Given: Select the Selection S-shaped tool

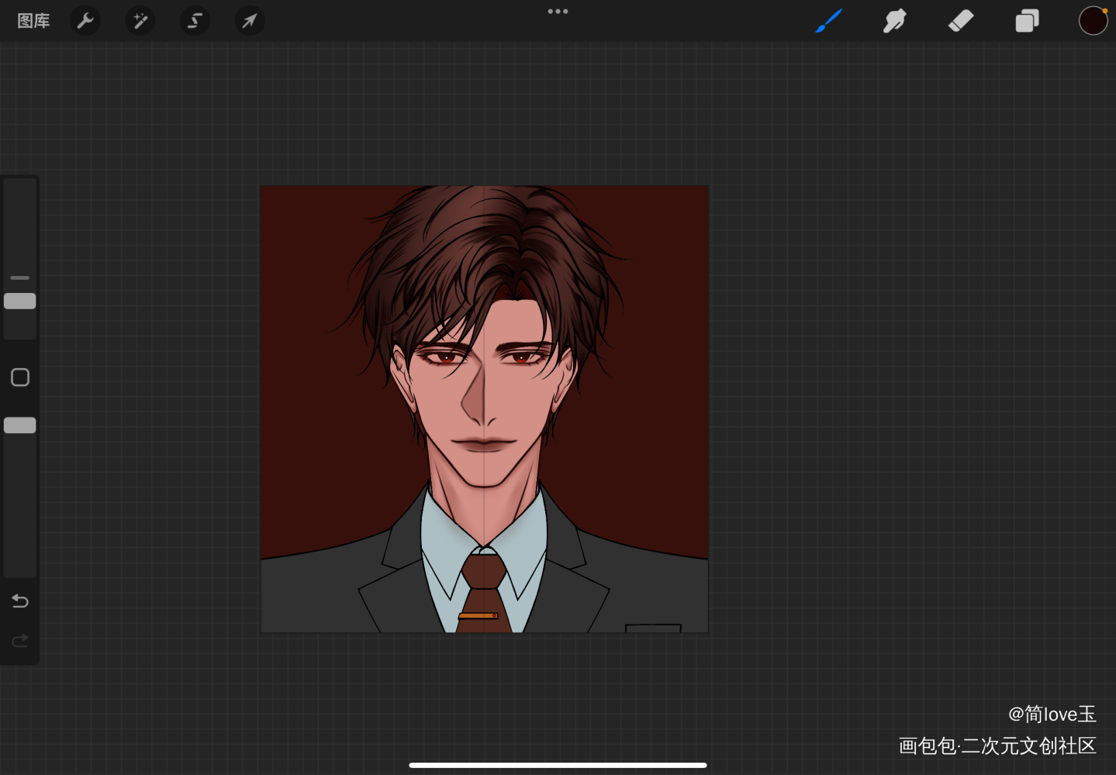Looking at the screenshot, I should (x=195, y=21).
